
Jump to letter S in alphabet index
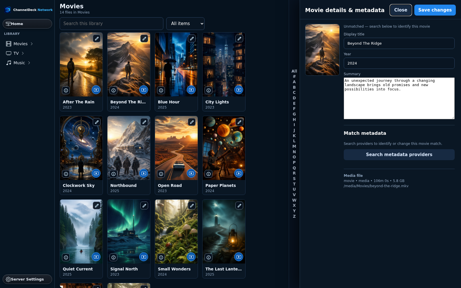pyautogui.click(x=294, y=179)
